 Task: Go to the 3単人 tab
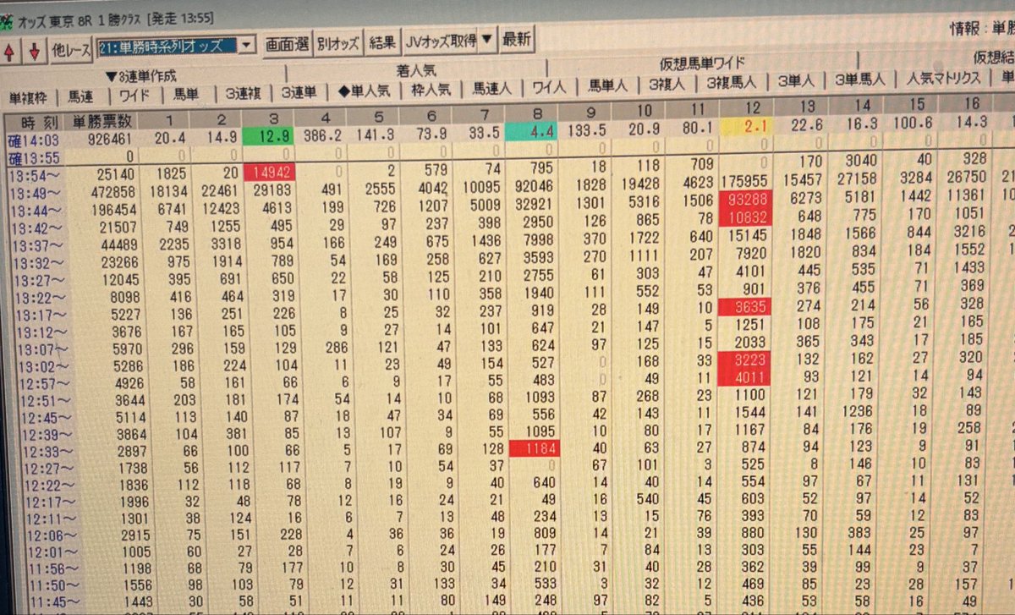click(795, 81)
